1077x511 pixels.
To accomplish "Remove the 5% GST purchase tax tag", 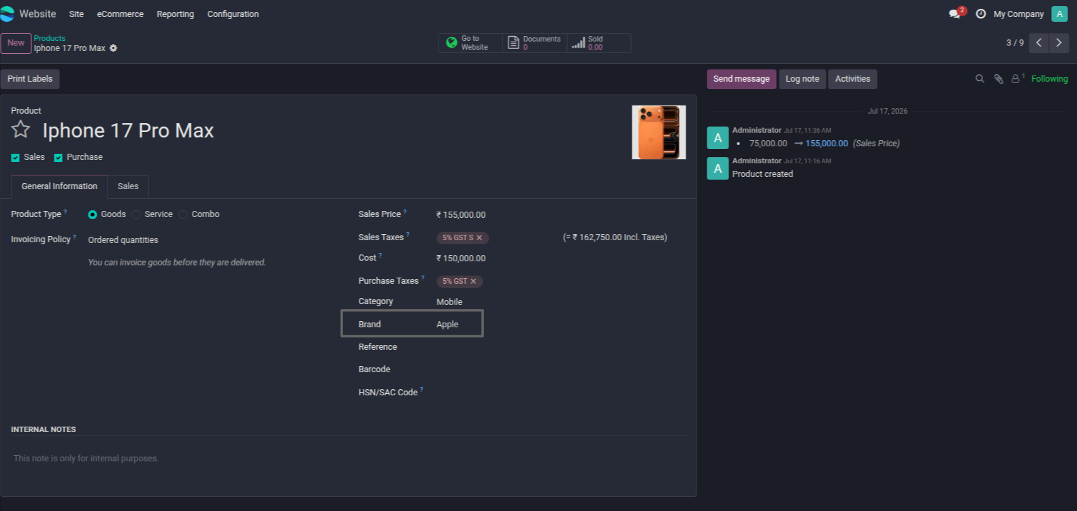I will coord(473,282).
